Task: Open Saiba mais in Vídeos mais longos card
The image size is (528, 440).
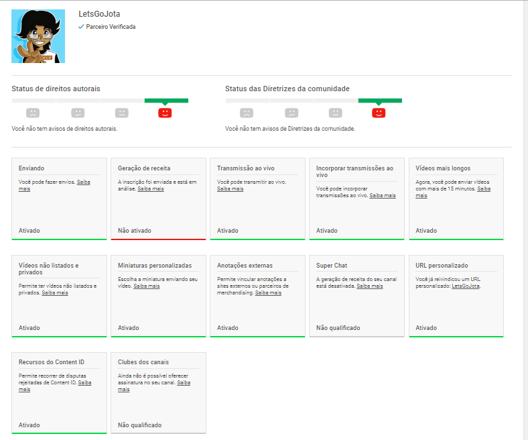Action: [484, 189]
